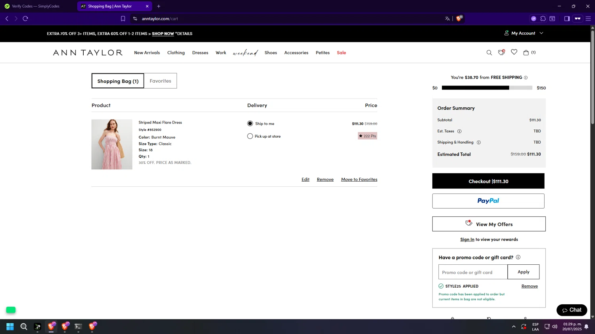The height and width of the screenshot is (334, 595).
Task: Click the browser reload icon
Action: point(25,19)
